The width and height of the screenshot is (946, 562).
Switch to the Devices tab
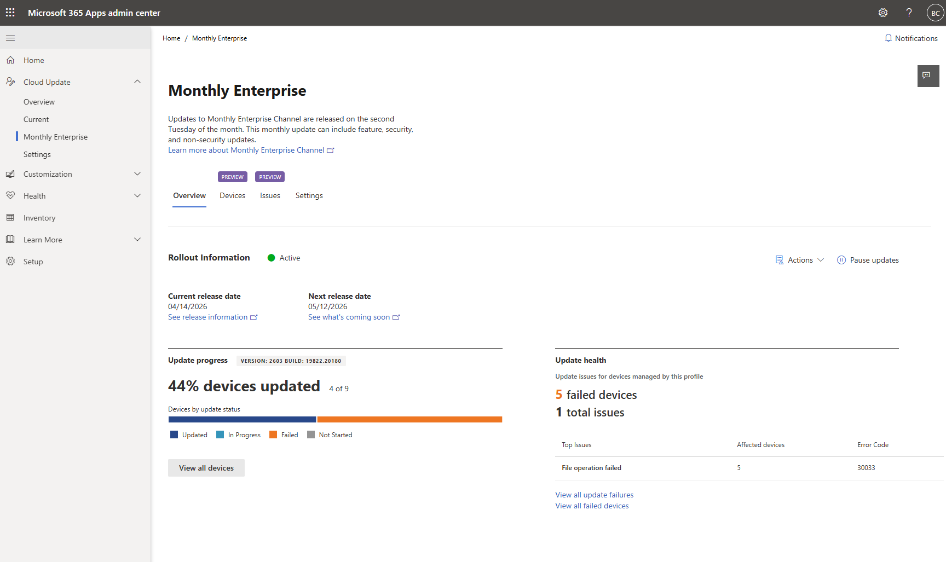(x=232, y=195)
